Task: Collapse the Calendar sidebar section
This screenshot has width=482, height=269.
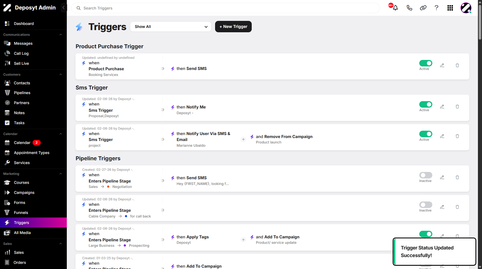Action: click(x=61, y=134)
